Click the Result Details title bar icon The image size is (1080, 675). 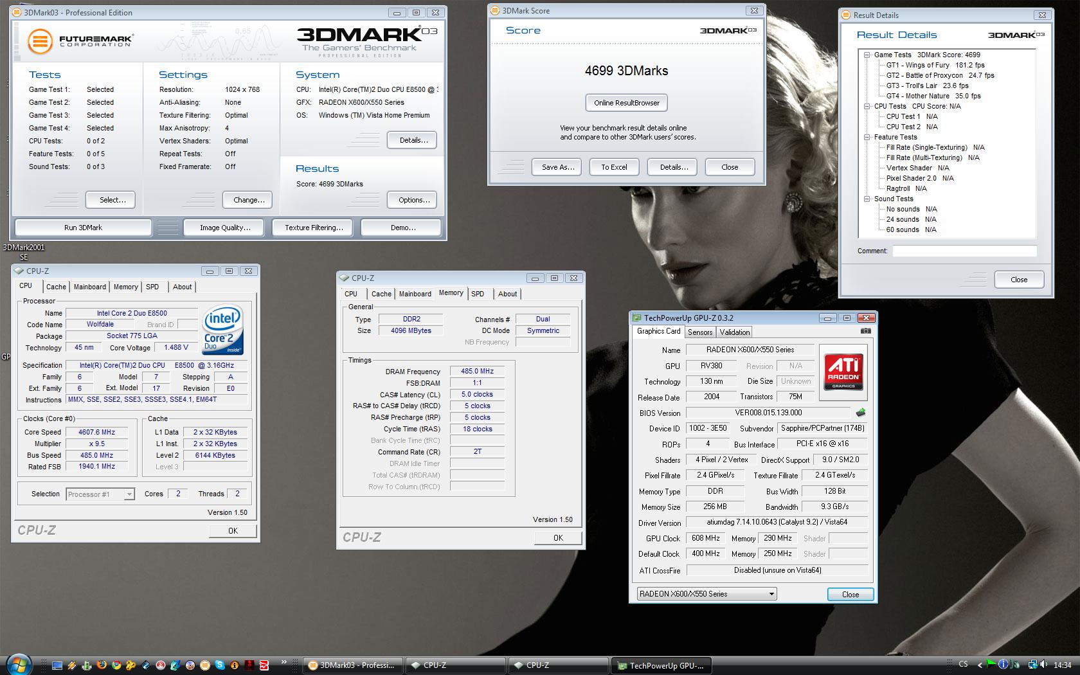pyautogui.click(x=847, y=15)
